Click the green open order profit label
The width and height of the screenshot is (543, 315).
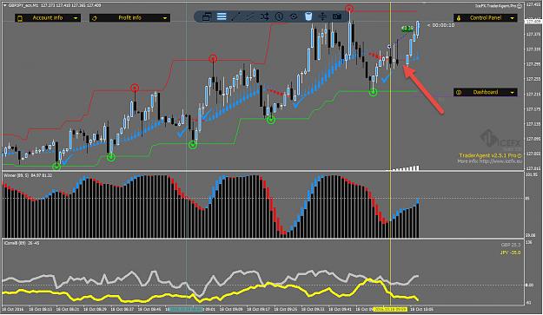click(407, 29)
